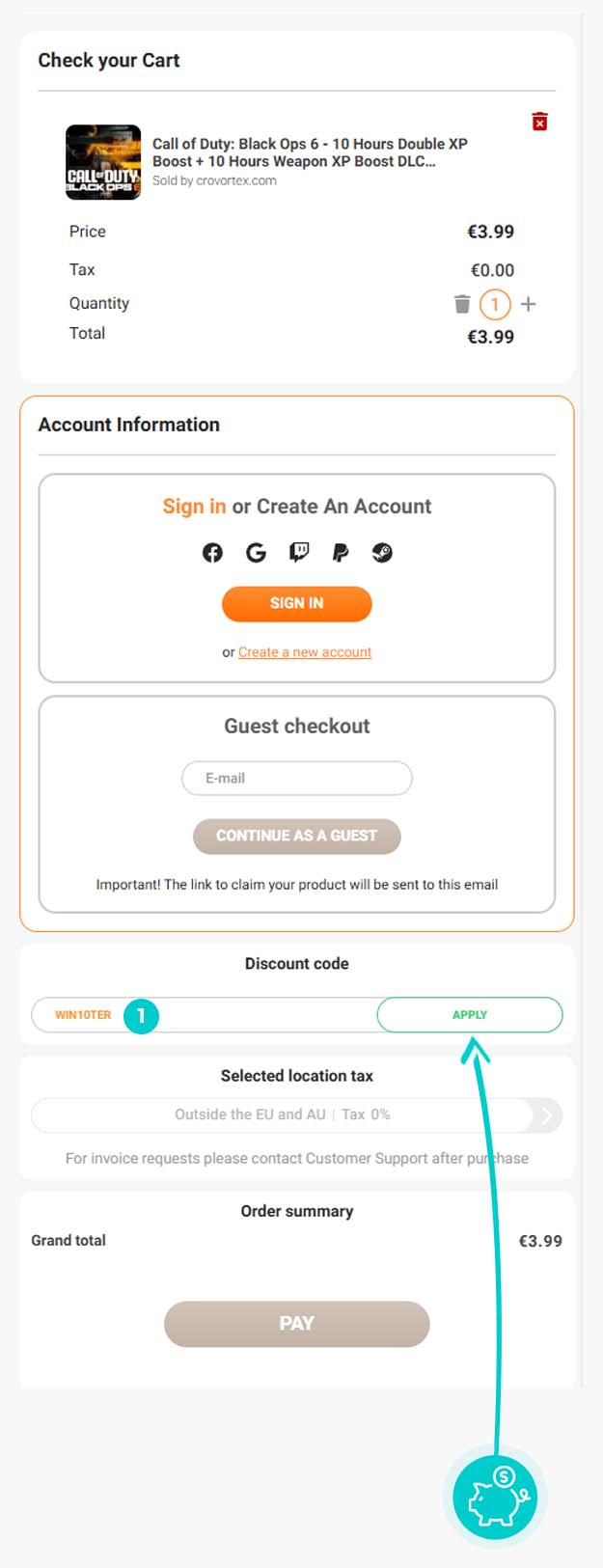Click the discount code field with WIN10TER
The width and height of the screenshot is (603, 1568).
tap(241, 1015)
